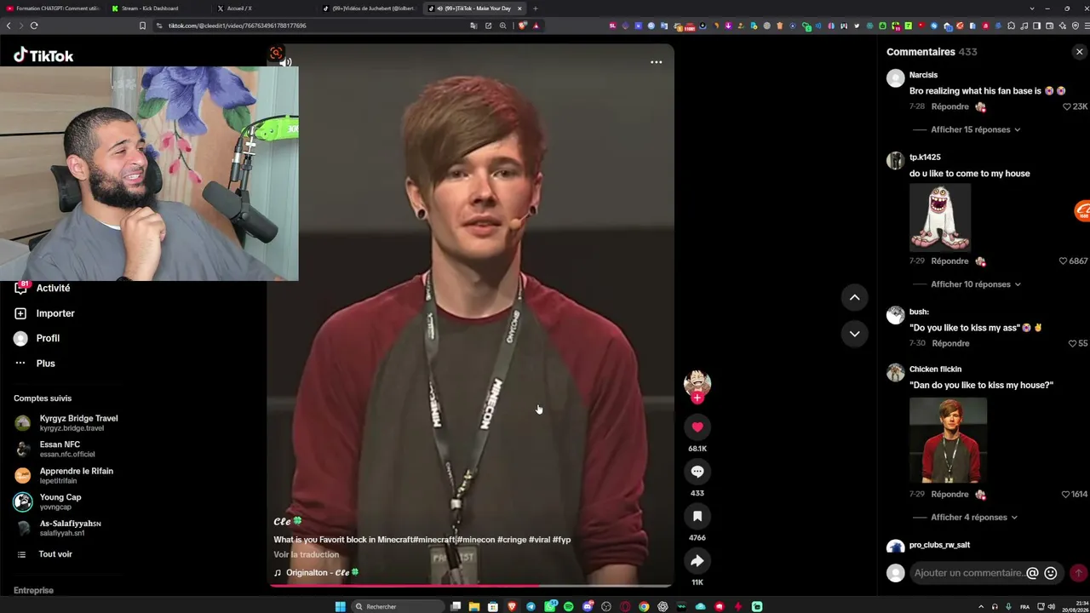
Task: Bookmark the page in the address bar
Action: (142, 26)
